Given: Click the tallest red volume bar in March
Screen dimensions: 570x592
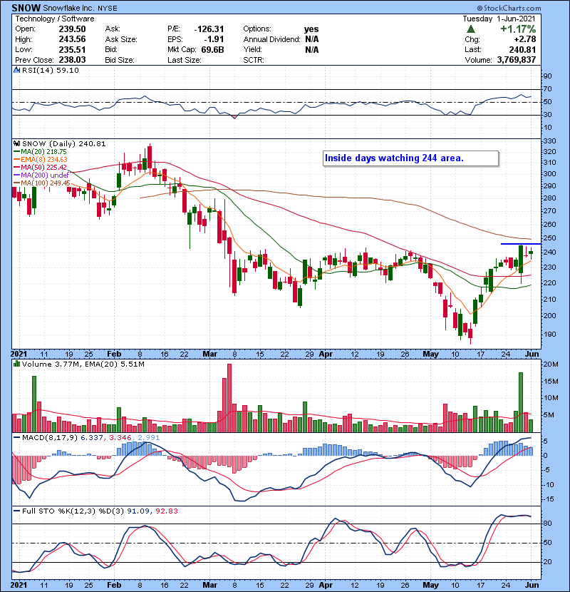Looking at the screenshot, I should point(229,398).
